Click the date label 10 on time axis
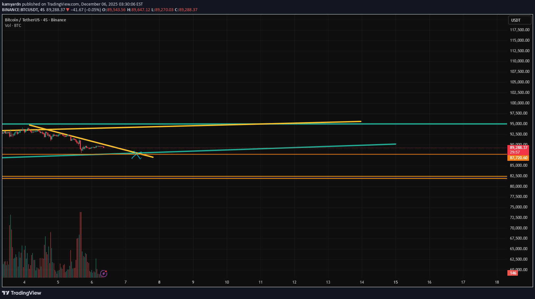This screenshot has height=299, width=535. click(x=227, y=282)
